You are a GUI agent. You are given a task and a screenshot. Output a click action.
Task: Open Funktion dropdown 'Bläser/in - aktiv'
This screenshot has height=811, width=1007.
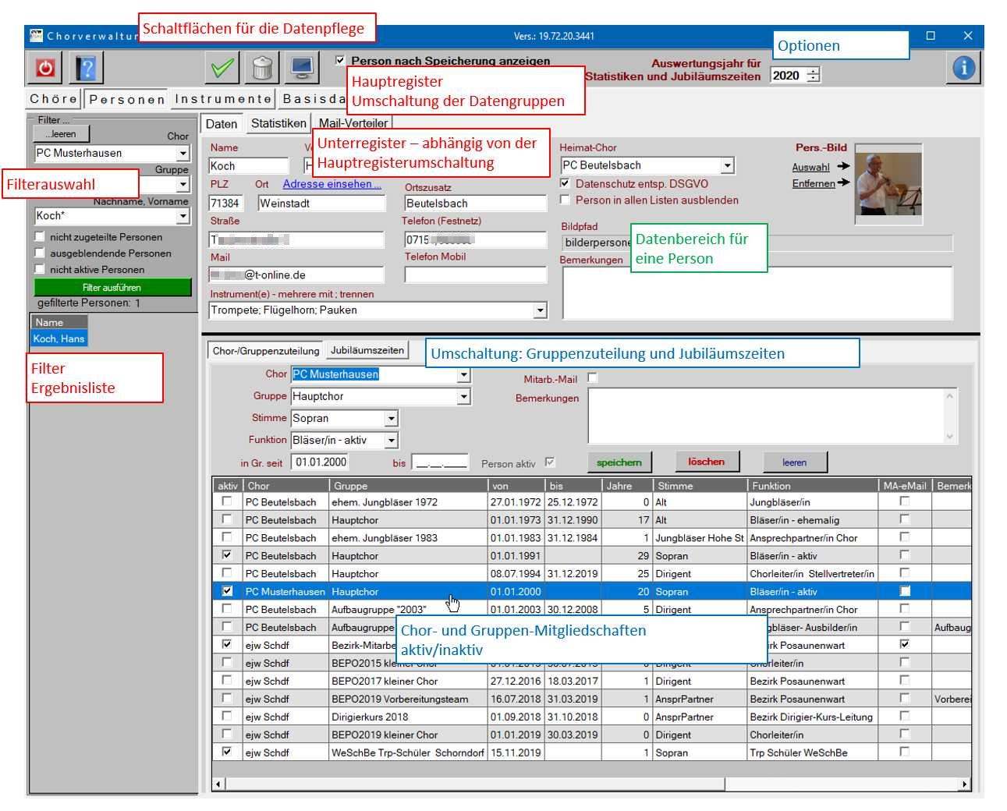point(391,441)
